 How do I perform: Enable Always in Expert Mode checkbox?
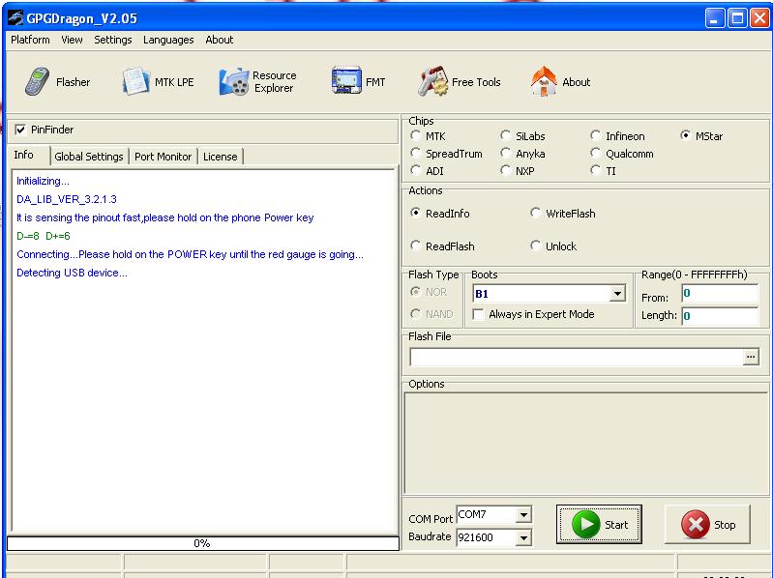[478, 314]
